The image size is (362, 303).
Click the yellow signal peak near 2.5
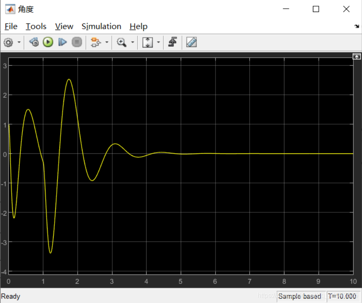point(69,80)
